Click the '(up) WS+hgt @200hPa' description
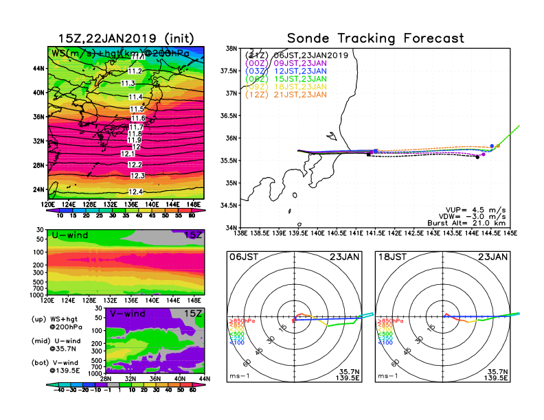 click(x=57, y=323)
